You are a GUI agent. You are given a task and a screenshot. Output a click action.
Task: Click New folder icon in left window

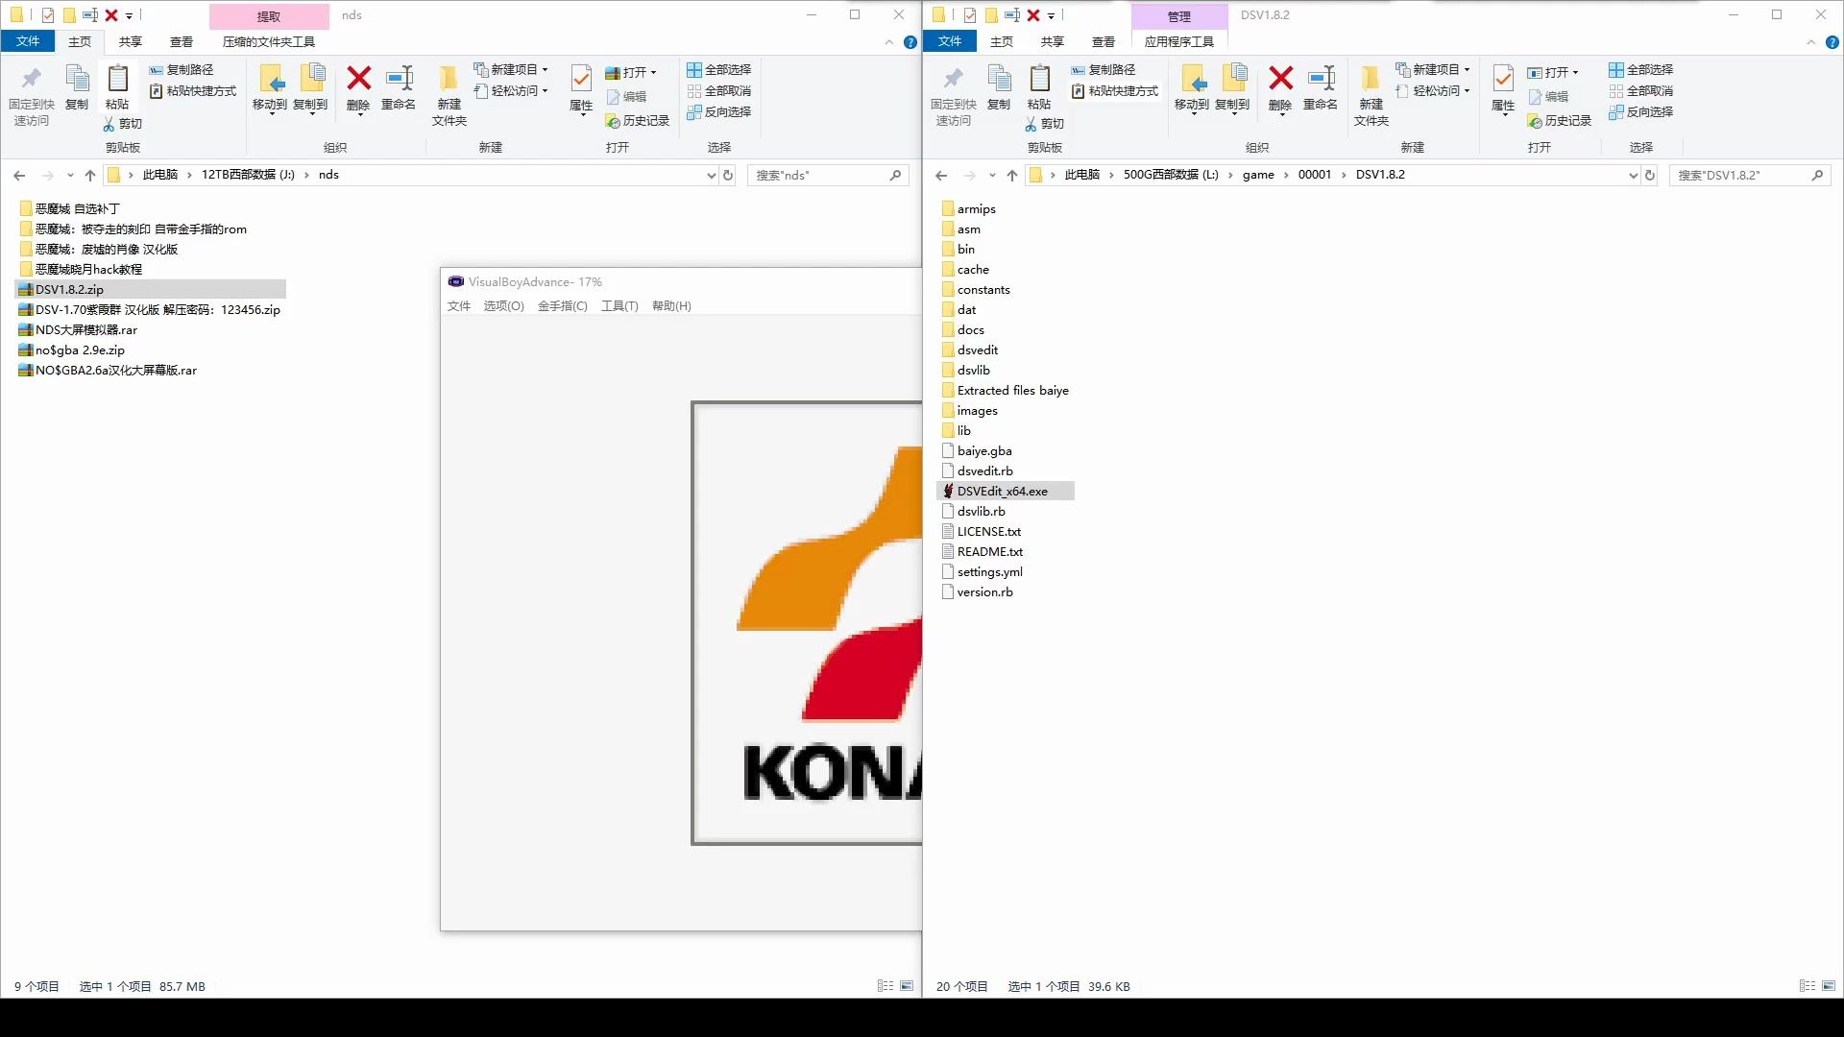449,96
